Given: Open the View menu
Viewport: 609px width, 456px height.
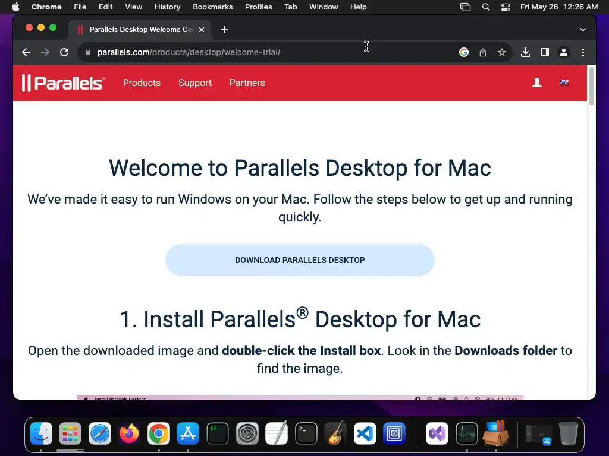Looking at the screenshot, I should coord(134,7).
